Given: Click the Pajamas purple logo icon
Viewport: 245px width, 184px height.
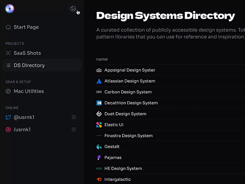Looking at the screenshot, I should click(x=99, y=157).
